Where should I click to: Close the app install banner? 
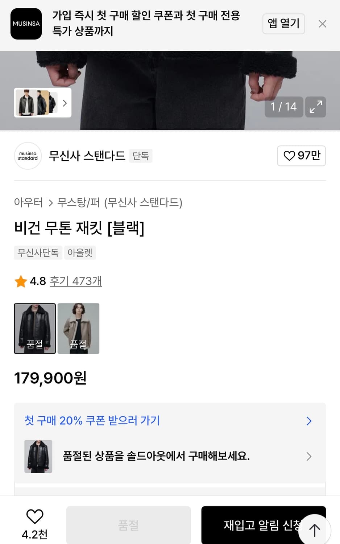pyautogui.click(x=322, y=24)
